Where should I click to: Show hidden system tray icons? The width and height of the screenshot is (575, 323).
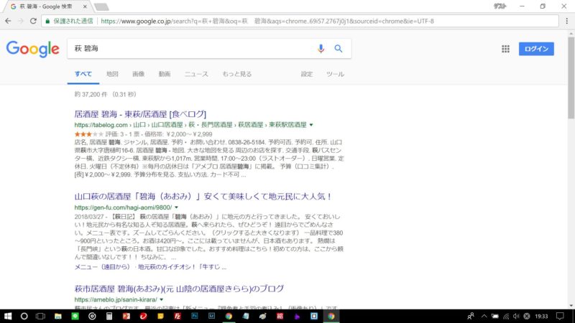pos(484,316)
